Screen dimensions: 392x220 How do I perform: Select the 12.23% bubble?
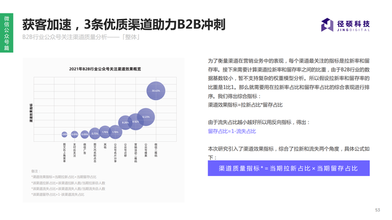click(146, 117)
